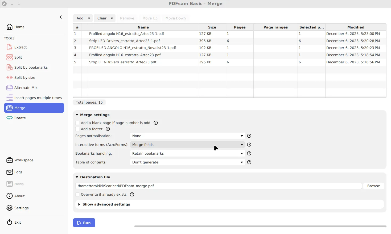The image size is (391, 234).
Task: Select the Merge tool in sidebar
Action: [34, 108]
